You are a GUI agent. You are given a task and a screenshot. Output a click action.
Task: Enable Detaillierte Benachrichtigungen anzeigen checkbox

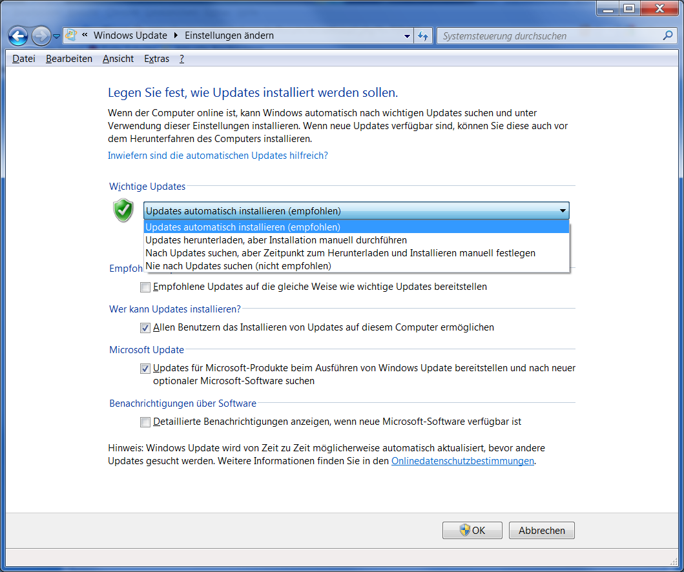click(x=145, y=422)
